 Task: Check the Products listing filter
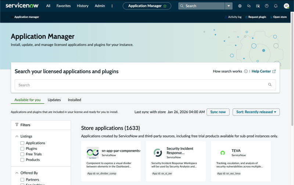click(x=22, y=160)
